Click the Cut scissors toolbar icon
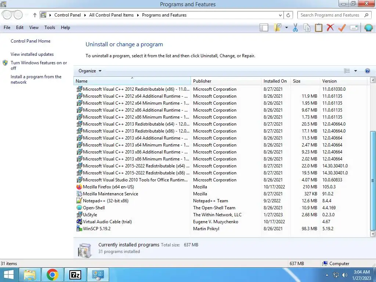 (x=295, y=28)
